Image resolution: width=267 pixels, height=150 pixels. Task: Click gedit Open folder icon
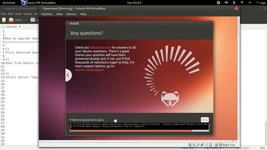pyautogui.click(x=11, y=20)
